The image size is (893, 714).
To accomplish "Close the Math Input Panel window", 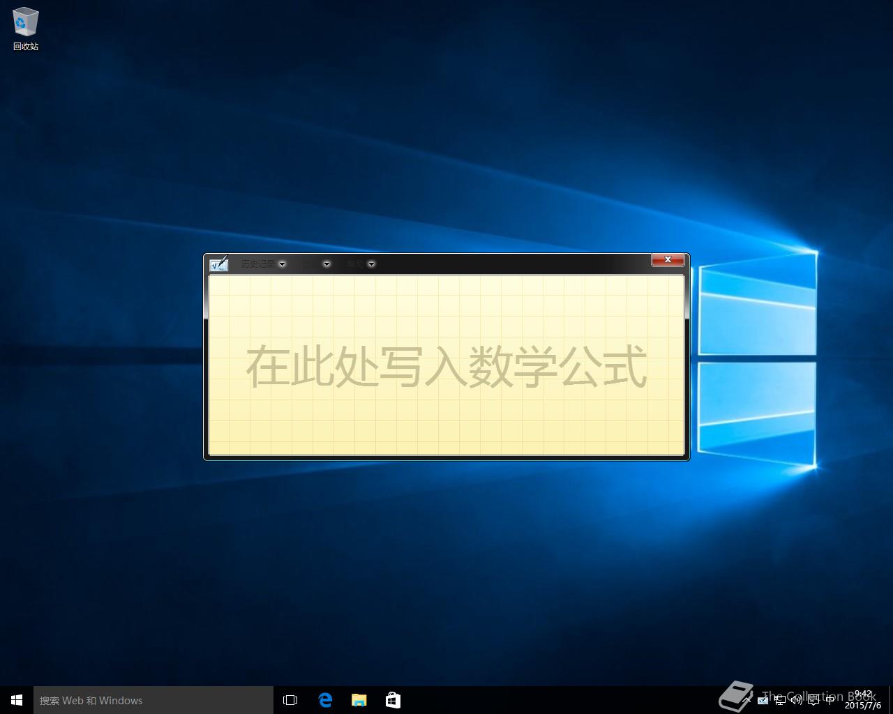I will click(x=668, y=259).
